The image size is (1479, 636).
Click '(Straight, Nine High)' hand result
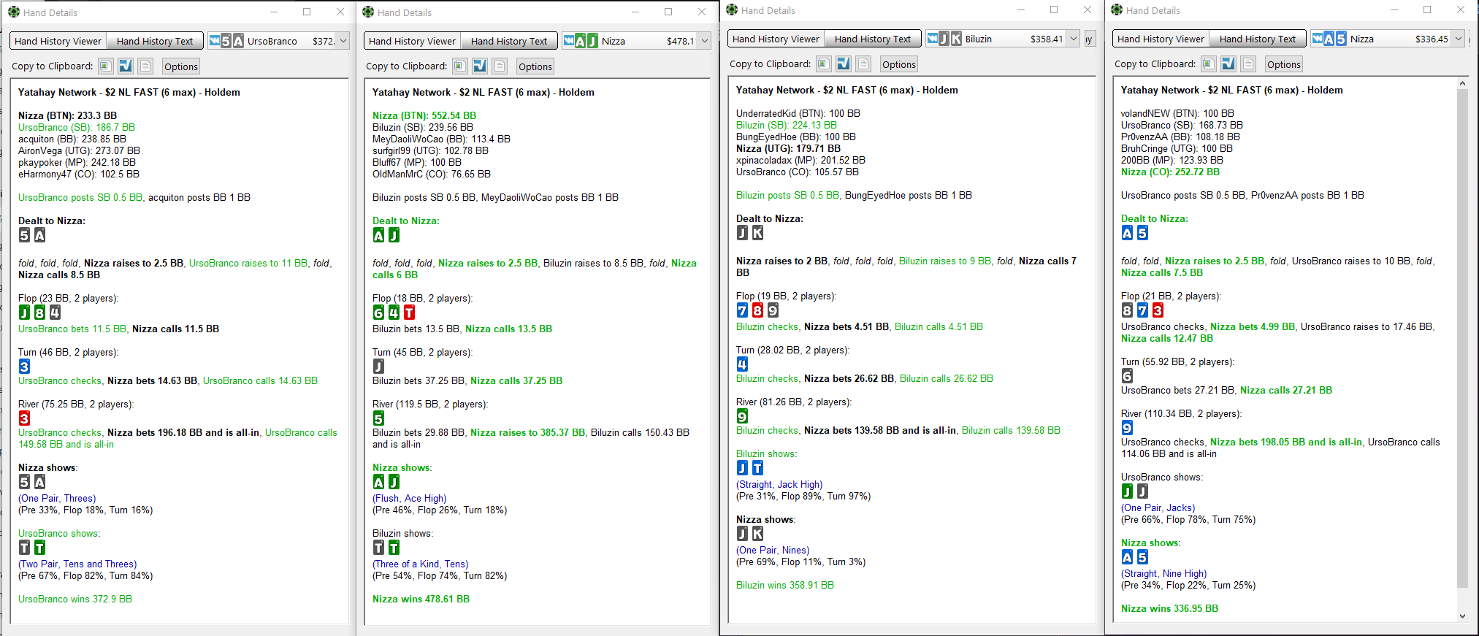point(1164,573)
